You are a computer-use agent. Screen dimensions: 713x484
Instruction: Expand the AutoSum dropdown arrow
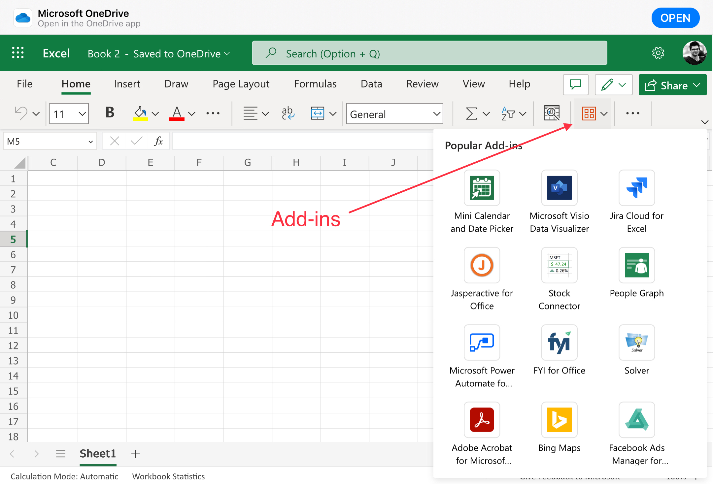pyautogui.click(x=486, y=114)
